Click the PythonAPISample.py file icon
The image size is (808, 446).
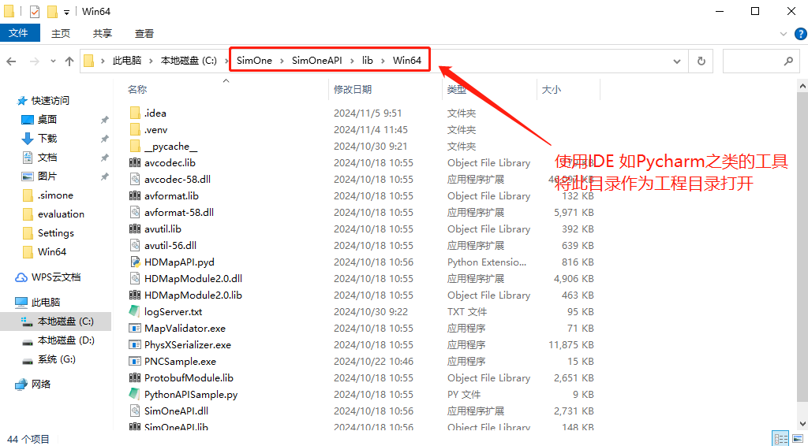pyautogui.click(x=135, y=394)
